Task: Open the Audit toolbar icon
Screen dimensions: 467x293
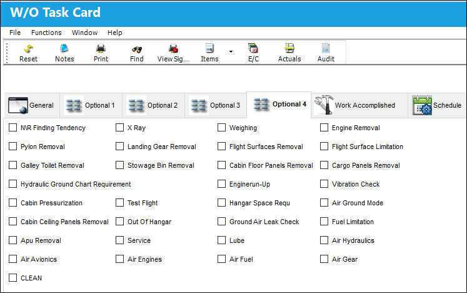Action: pyautogui.click(x=326, y=53)
